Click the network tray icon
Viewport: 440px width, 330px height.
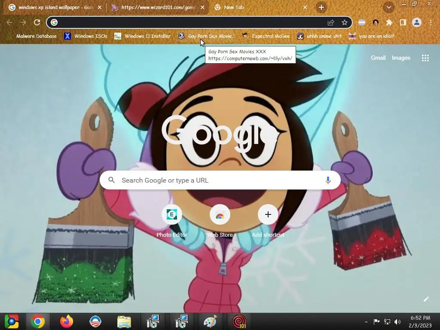click(x=387, y=321)
